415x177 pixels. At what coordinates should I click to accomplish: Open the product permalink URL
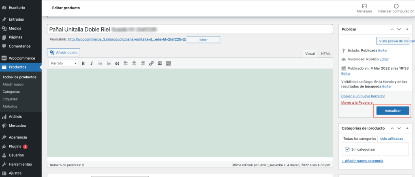click(127, 40)
